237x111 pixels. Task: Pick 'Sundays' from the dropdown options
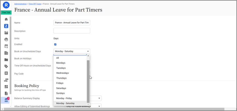pyautogui.click(x=61, y=93)
